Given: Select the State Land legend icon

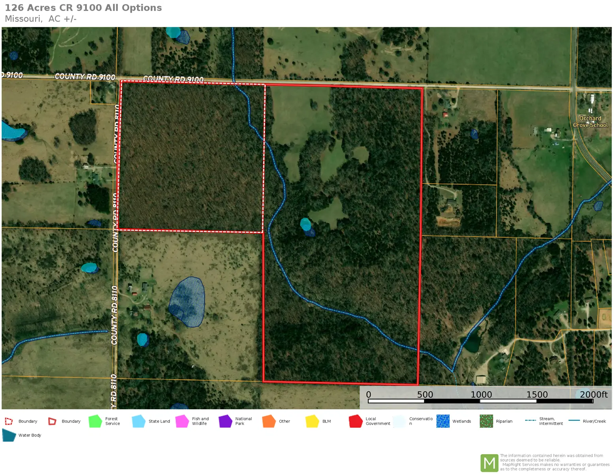Looking at the screenshot, I should click(139, 421).
